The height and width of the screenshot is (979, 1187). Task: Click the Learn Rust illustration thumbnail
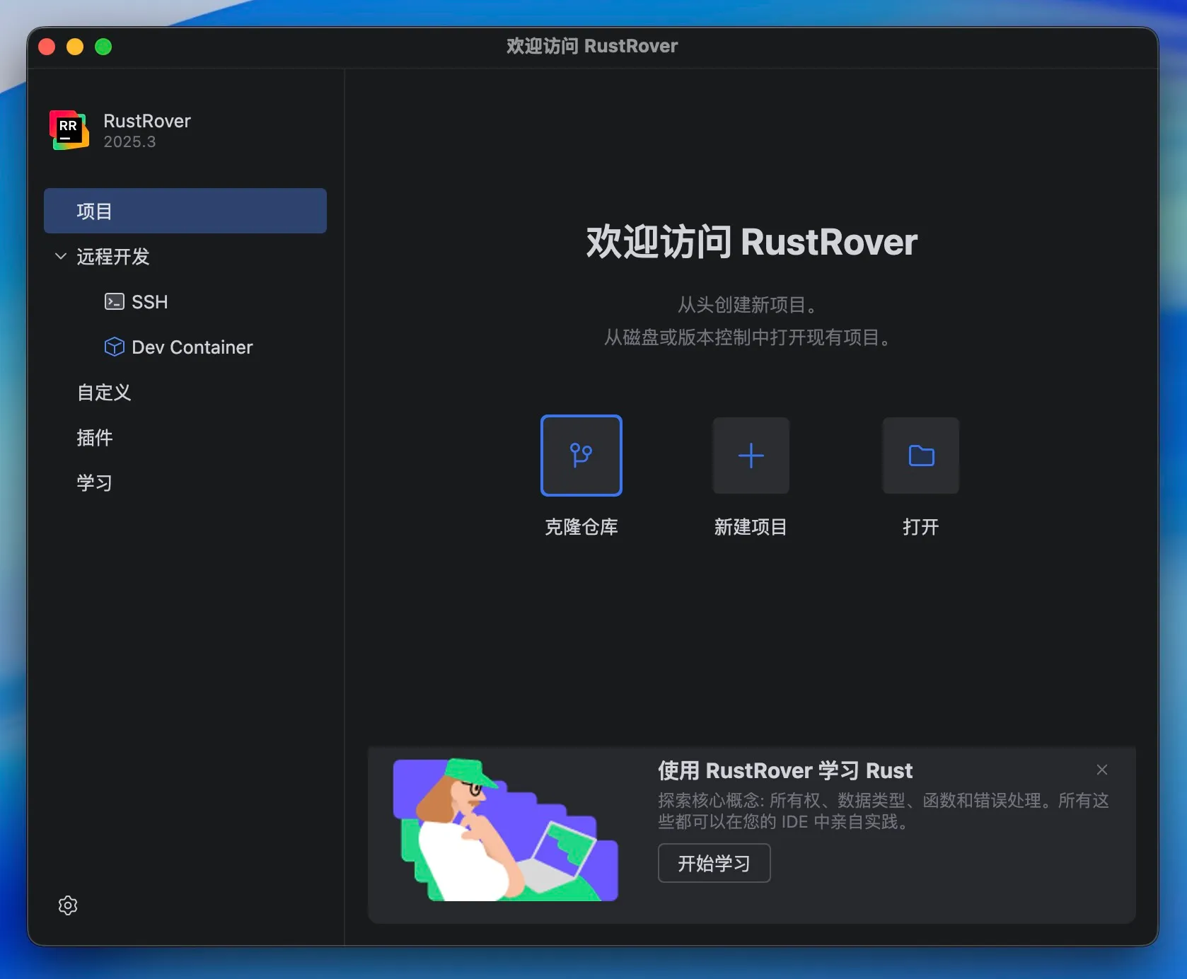[506, 830]
